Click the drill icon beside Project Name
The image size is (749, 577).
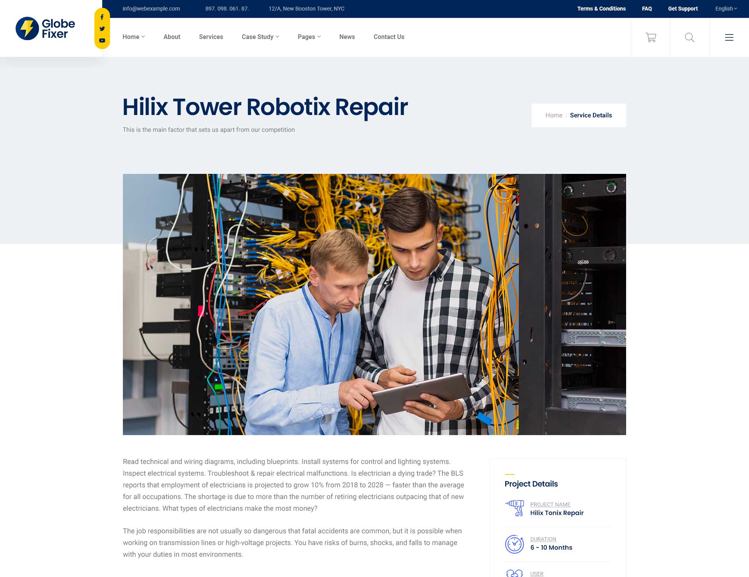pos(515,508)
